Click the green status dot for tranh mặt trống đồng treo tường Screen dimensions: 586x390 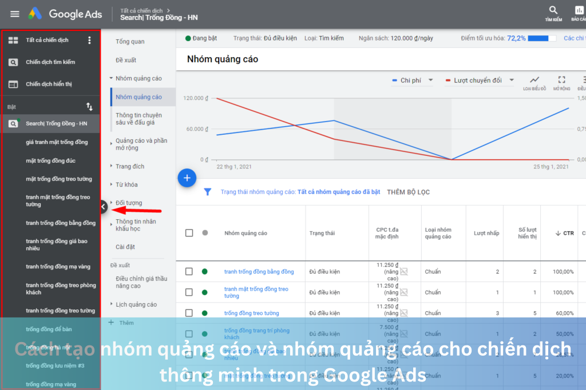click(x=204, y=292)
